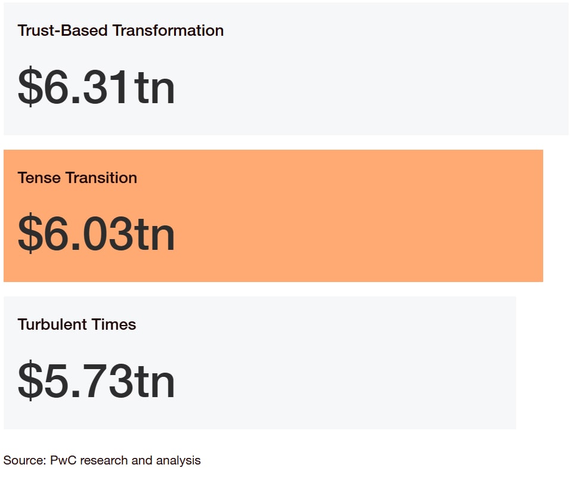Viewport: 573px width, 480px height.
Task: Click the tn suffix of $5.73tn
Action: point(154,382)
